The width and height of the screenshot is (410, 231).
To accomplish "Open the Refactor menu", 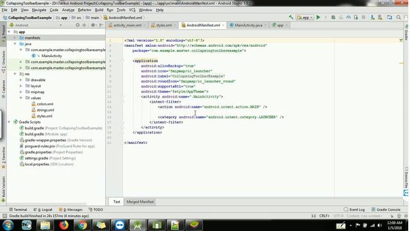I will [x=85, y=10].
